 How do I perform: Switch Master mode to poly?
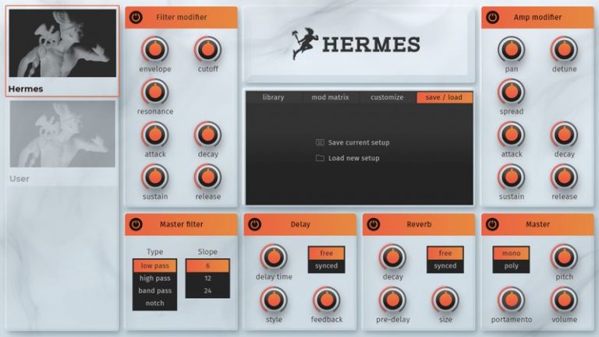[511, 266]
